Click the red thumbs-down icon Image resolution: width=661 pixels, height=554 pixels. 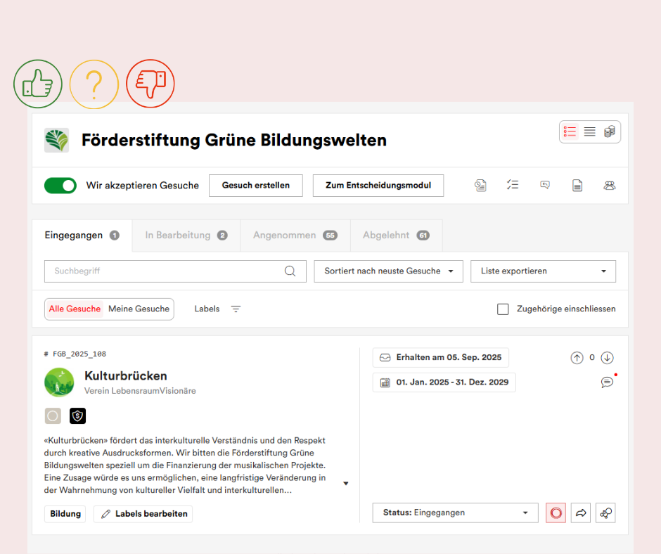pyautogui.click(x=150, y=84)
